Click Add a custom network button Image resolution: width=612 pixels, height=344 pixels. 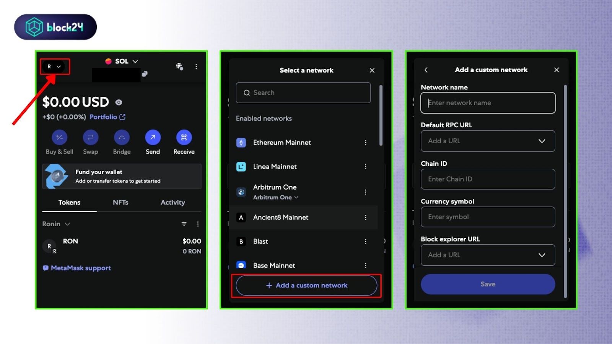click(x=306, y=286)
